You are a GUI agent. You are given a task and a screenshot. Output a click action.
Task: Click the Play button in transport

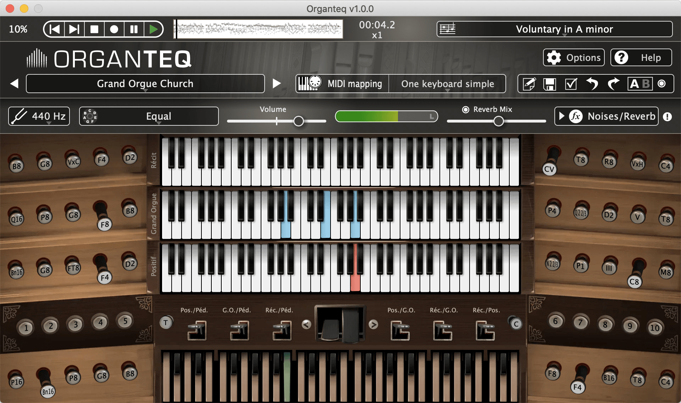[x=153, y=29]
